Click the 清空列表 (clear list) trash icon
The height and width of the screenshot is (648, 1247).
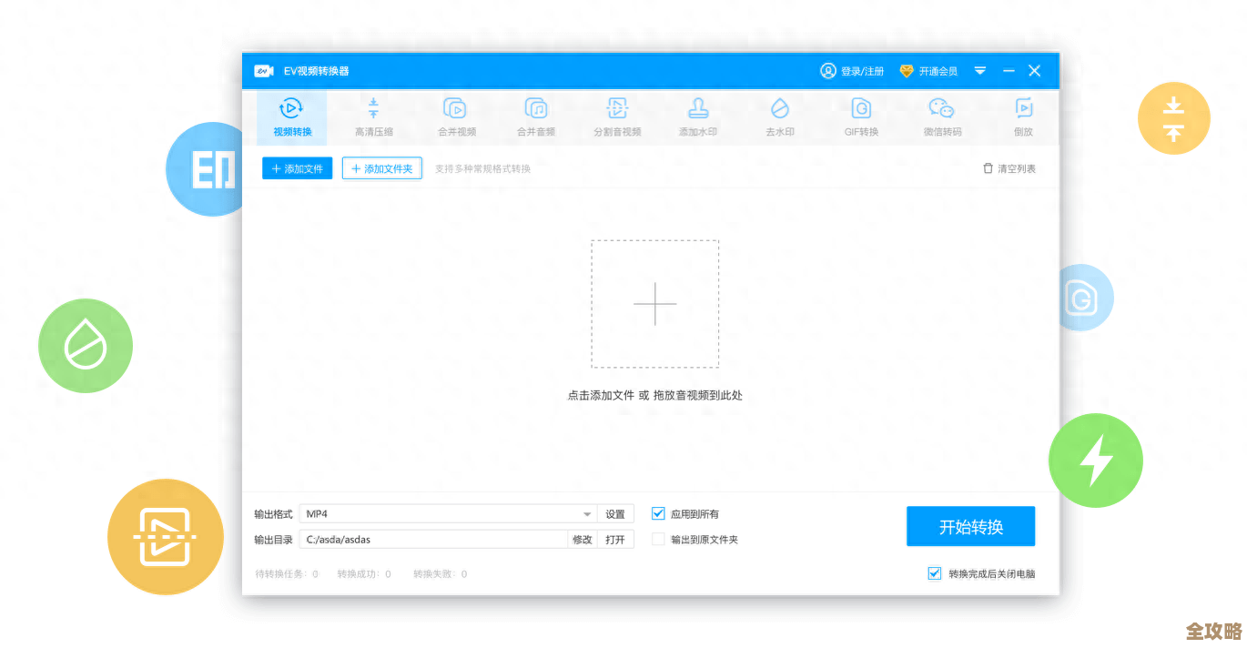pyautogui.click(x=987, y=168)
